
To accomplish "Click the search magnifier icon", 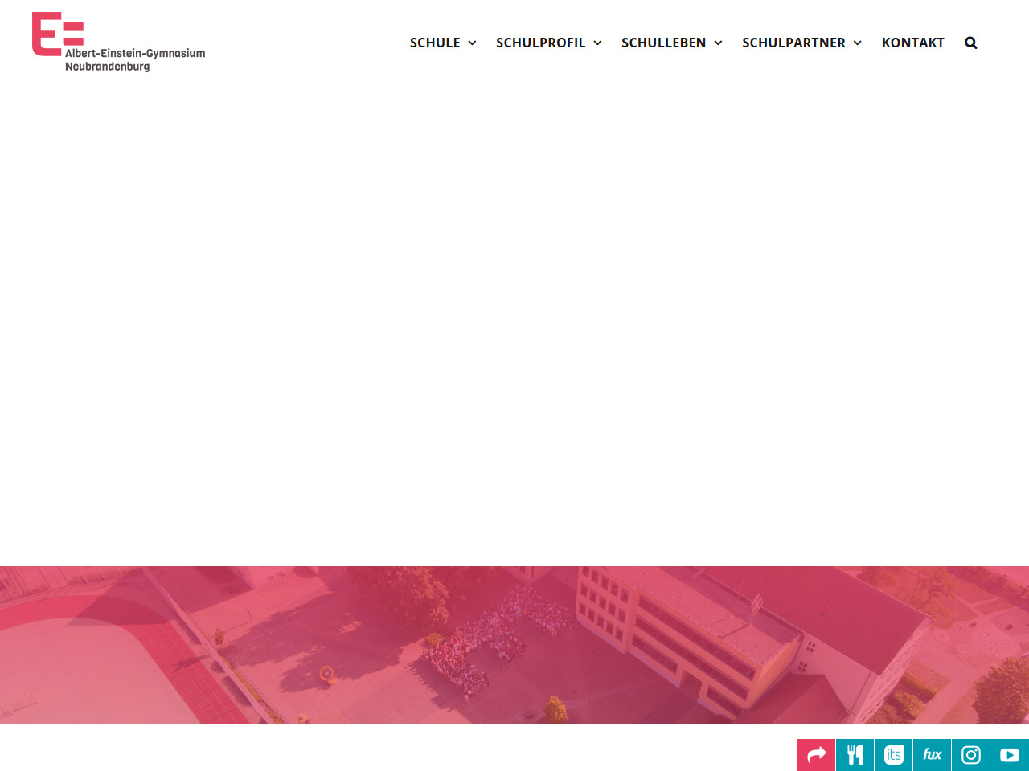I will tap(970, 43).
